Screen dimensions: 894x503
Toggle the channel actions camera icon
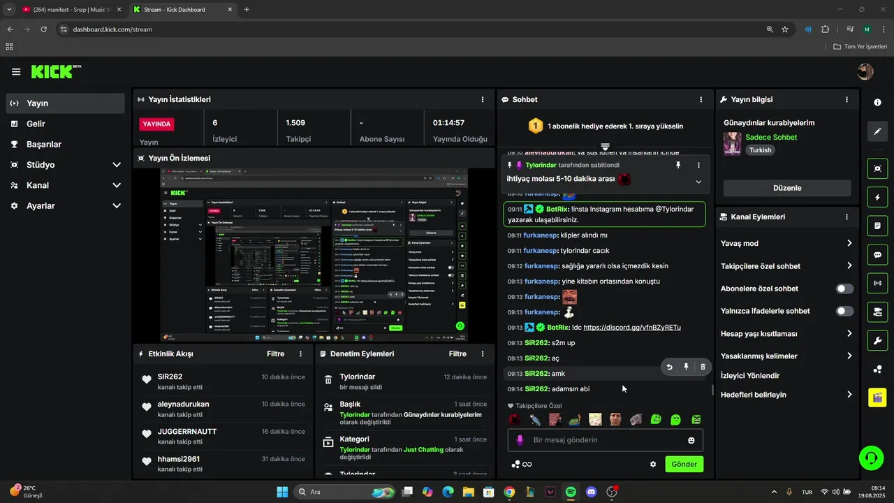click(877, 312)
